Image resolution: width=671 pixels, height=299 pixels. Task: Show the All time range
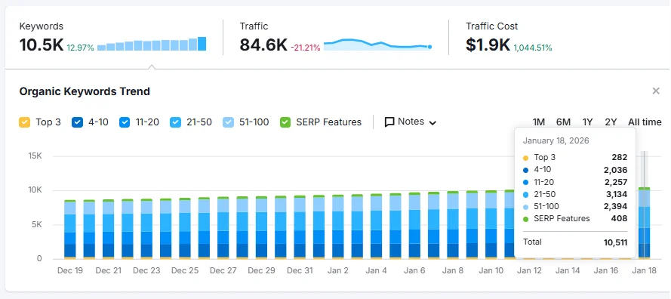click(x=645, y=122)
